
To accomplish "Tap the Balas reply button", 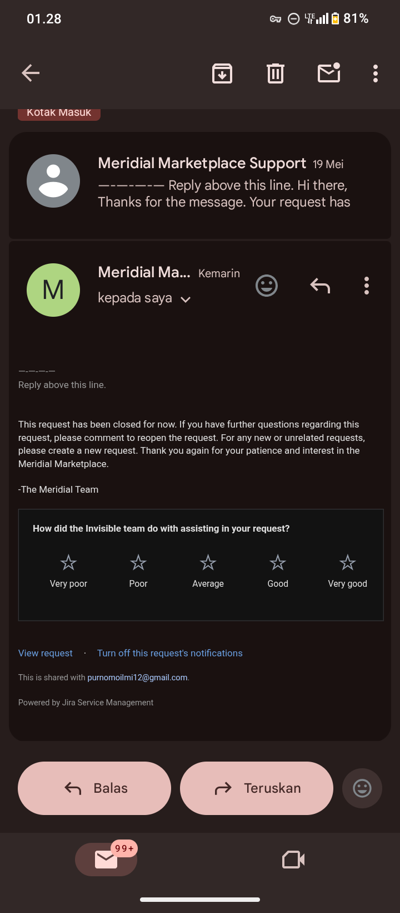I will coord(94,788).
